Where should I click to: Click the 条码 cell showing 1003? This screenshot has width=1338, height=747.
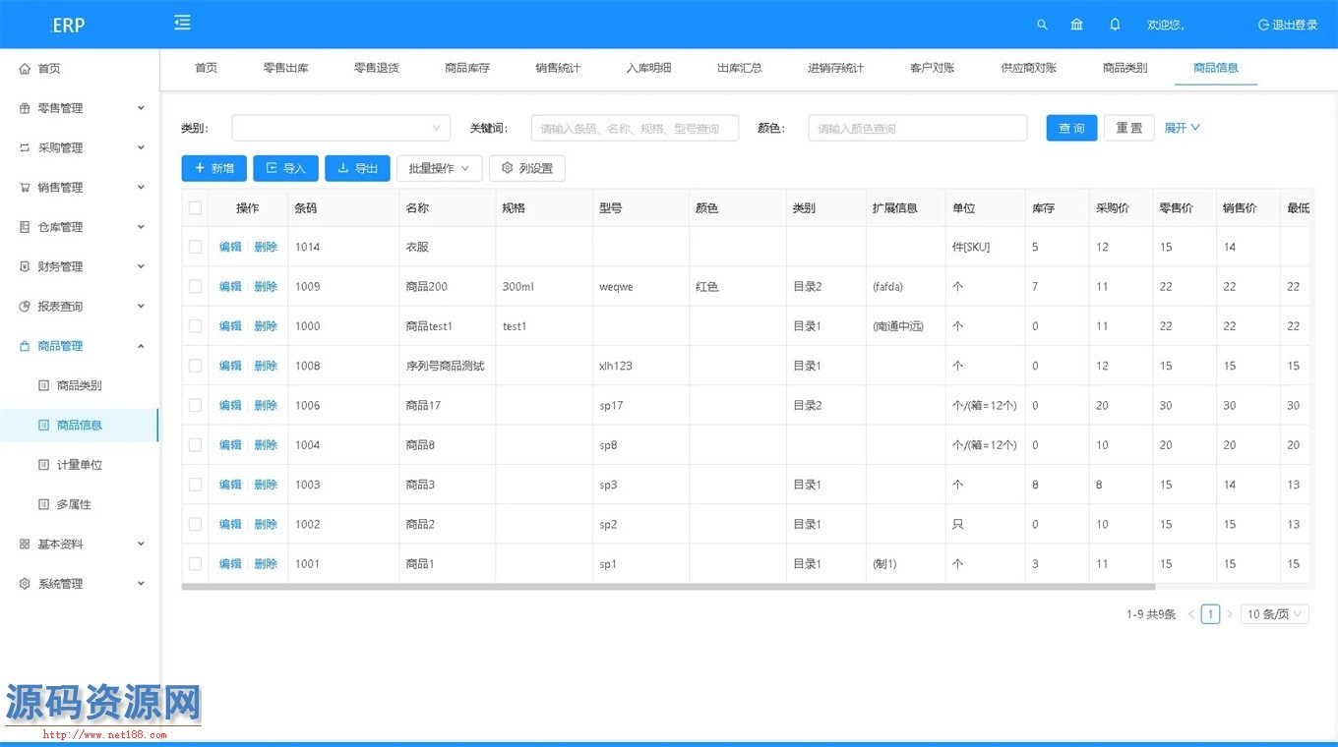(x=343, y=485)
